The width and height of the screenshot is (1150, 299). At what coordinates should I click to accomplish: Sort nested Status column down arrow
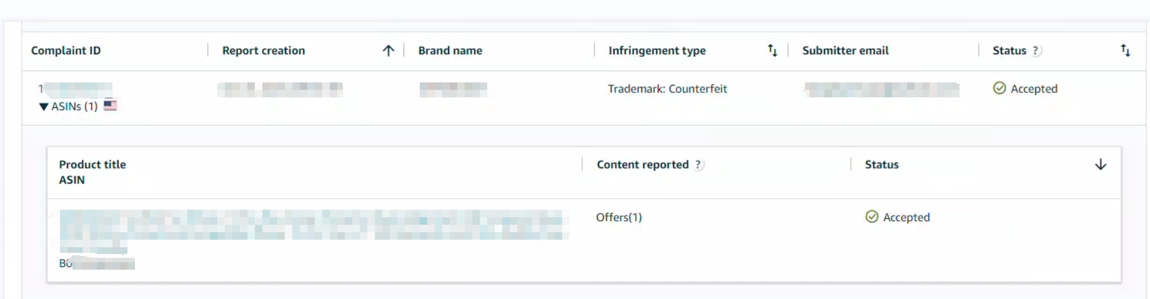point(1101,165)
